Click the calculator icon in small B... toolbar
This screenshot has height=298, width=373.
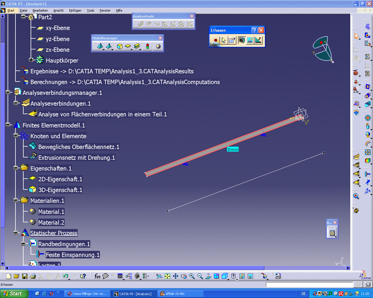332,233
